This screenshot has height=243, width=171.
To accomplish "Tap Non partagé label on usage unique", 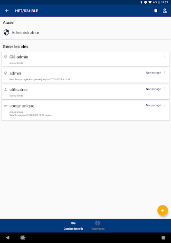I will click(153, 105).
